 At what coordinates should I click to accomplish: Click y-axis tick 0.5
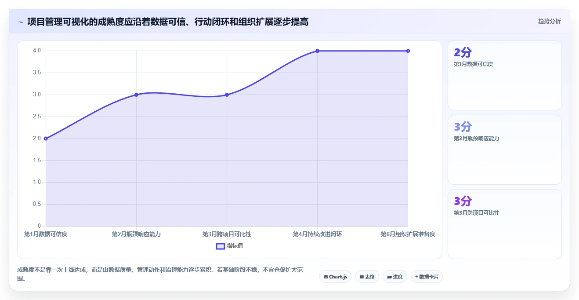[37, 204]
